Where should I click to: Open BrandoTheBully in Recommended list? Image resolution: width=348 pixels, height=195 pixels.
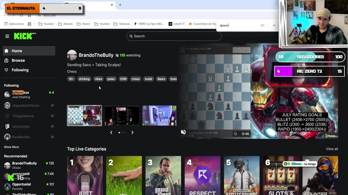[29, 165]
